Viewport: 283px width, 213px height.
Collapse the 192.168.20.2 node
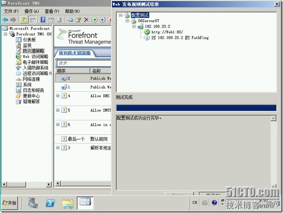[134, 26]
